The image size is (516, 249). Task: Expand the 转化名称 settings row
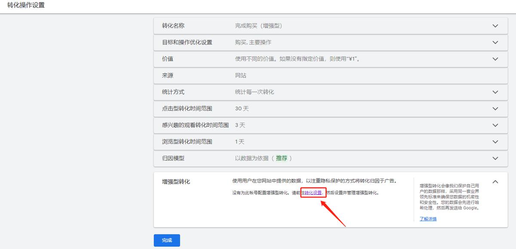tap(494, 26)
